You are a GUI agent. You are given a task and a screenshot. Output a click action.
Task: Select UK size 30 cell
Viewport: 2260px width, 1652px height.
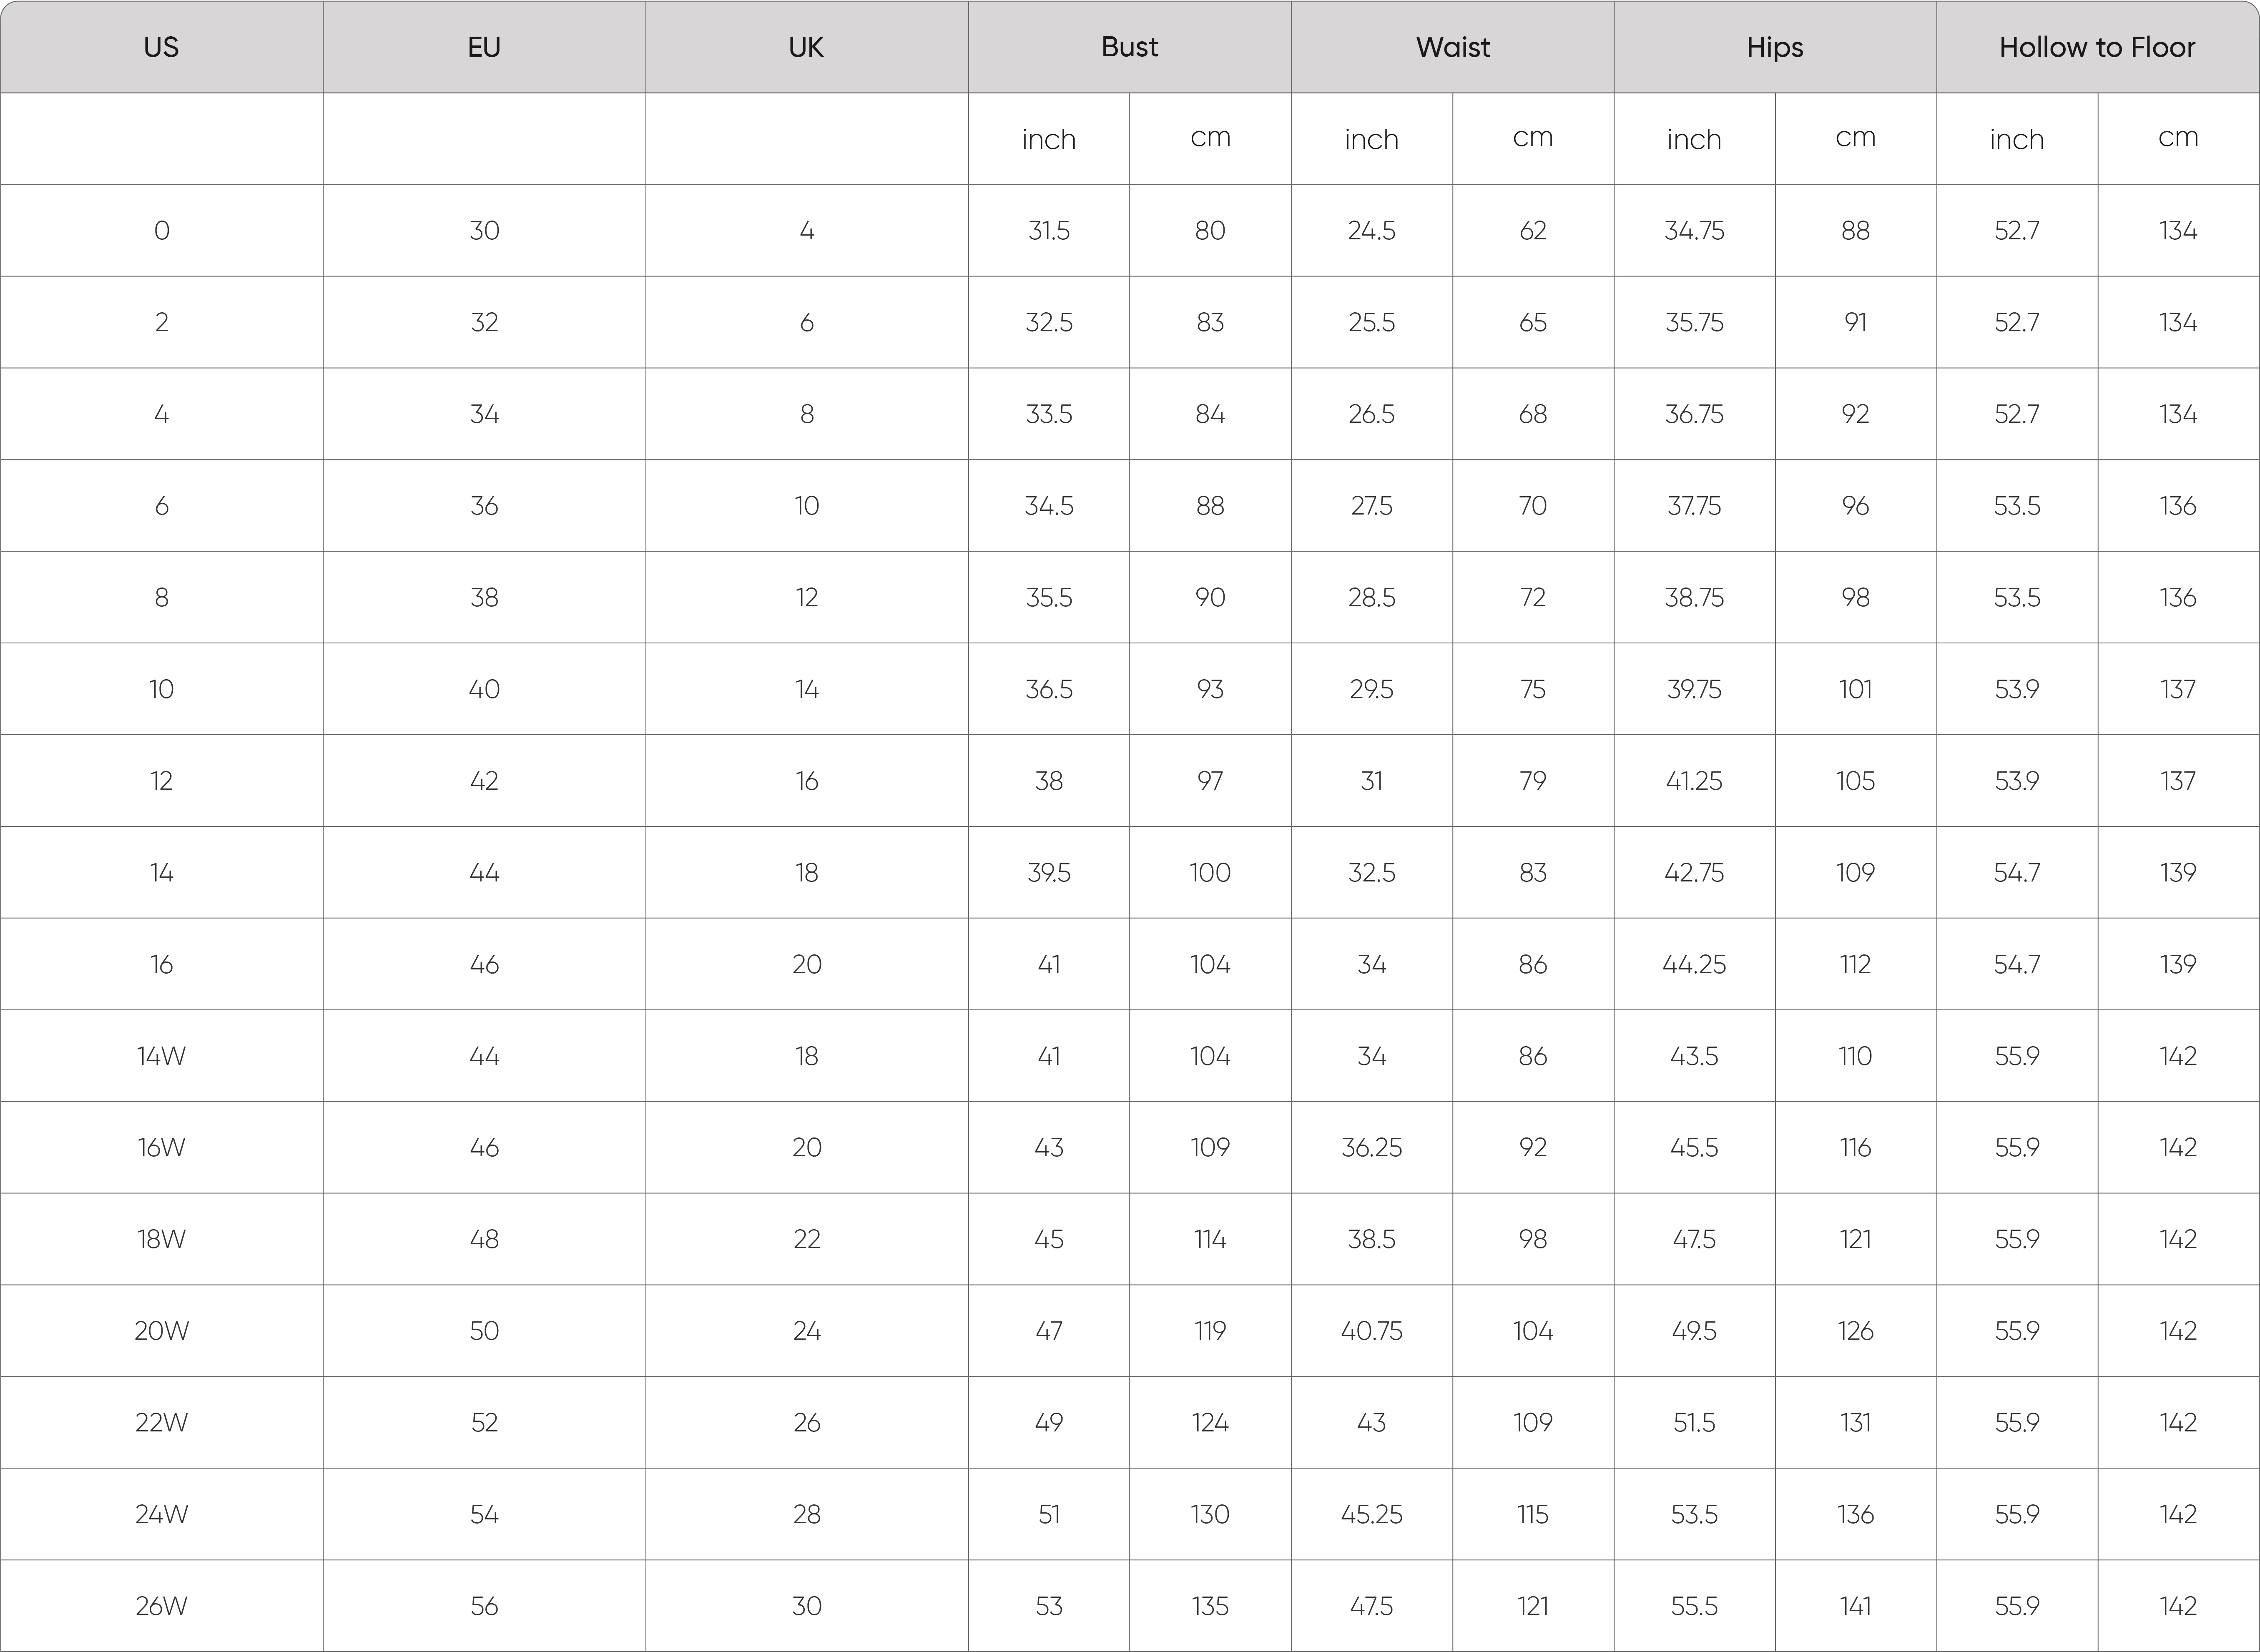(807, 1606)
